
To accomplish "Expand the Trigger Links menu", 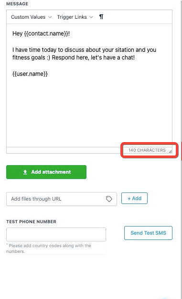I will pyautogui.click(x=75, y=17).
